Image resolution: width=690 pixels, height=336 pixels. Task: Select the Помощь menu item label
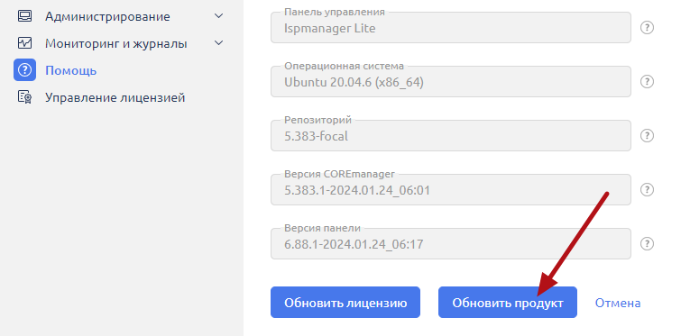[x=71, y=70]
